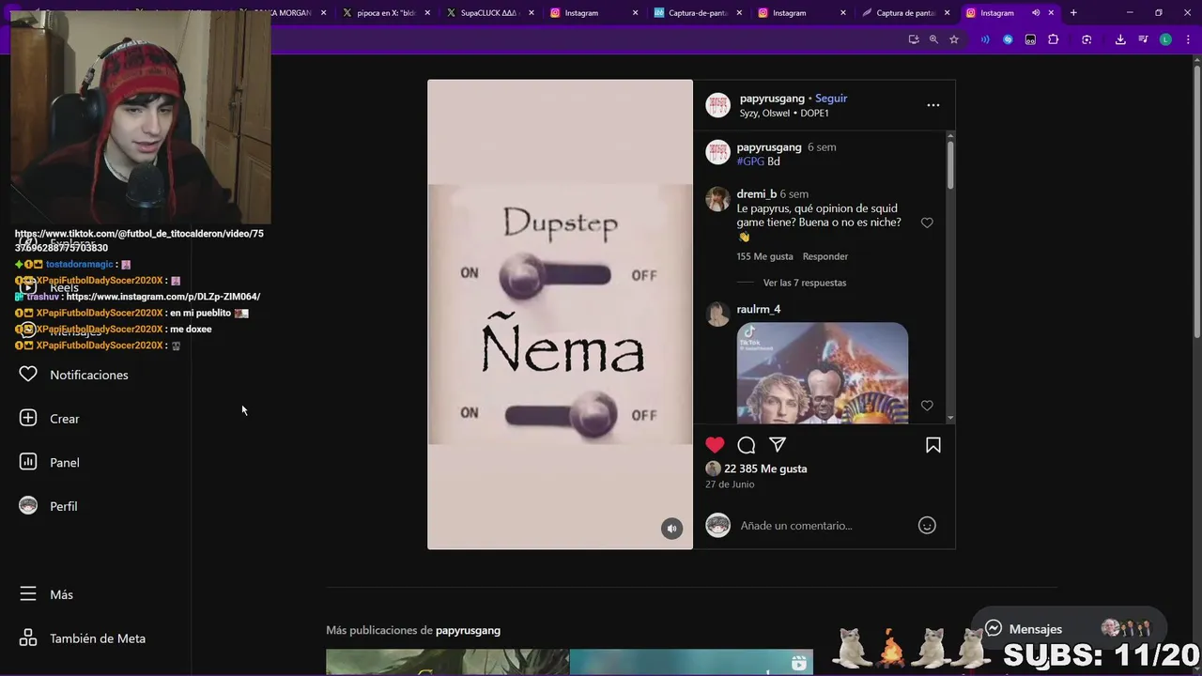Image resolution: width=1202 pixels, height=676 pixels.
Task: Mute the active Instagram tab audio
Action: point(1036,13)
